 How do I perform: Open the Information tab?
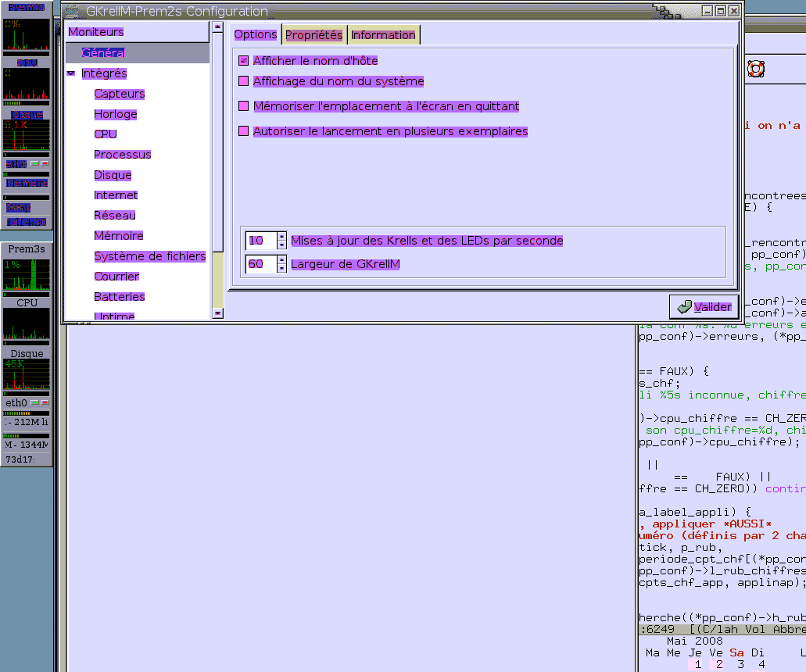point(383,35)
